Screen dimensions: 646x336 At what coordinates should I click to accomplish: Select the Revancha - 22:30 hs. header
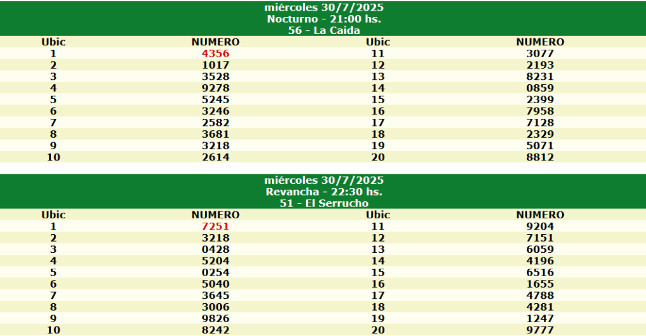[x=324, y=192]
